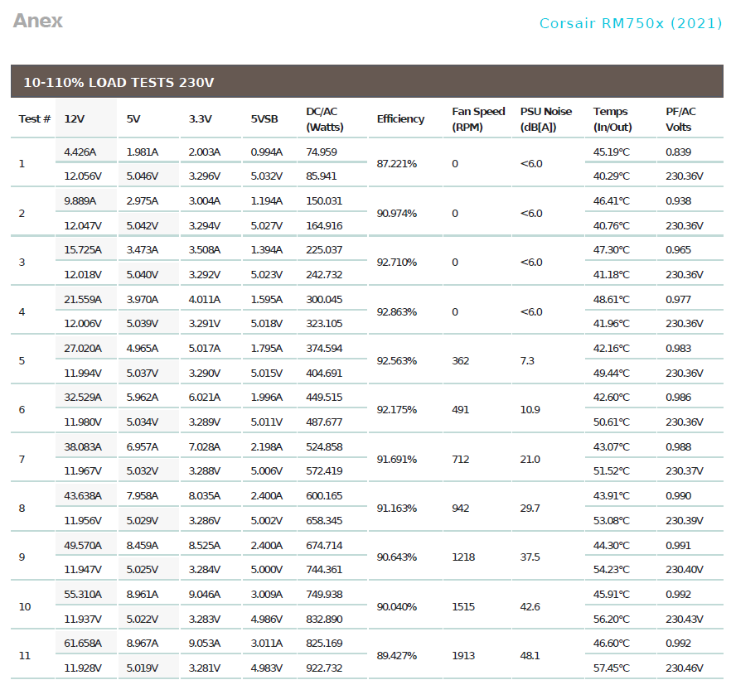Click the 32.529A cell in test 6
731x680 pixels.
point(83,398)
